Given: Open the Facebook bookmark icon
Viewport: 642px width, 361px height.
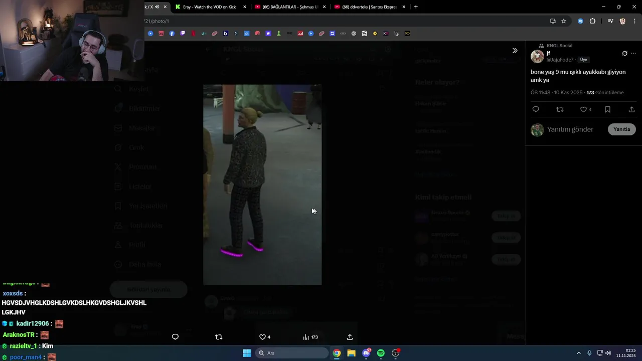Looking at the screenshot, I should pos(172,34).
